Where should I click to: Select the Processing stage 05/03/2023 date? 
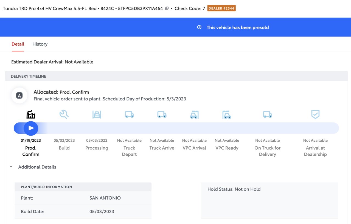coord(97,141)
